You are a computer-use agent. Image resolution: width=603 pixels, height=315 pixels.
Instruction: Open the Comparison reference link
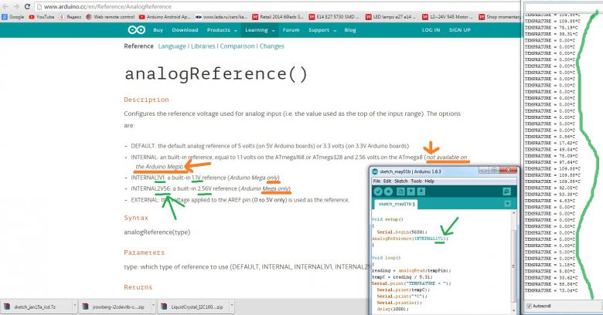(x=237, y=46)
